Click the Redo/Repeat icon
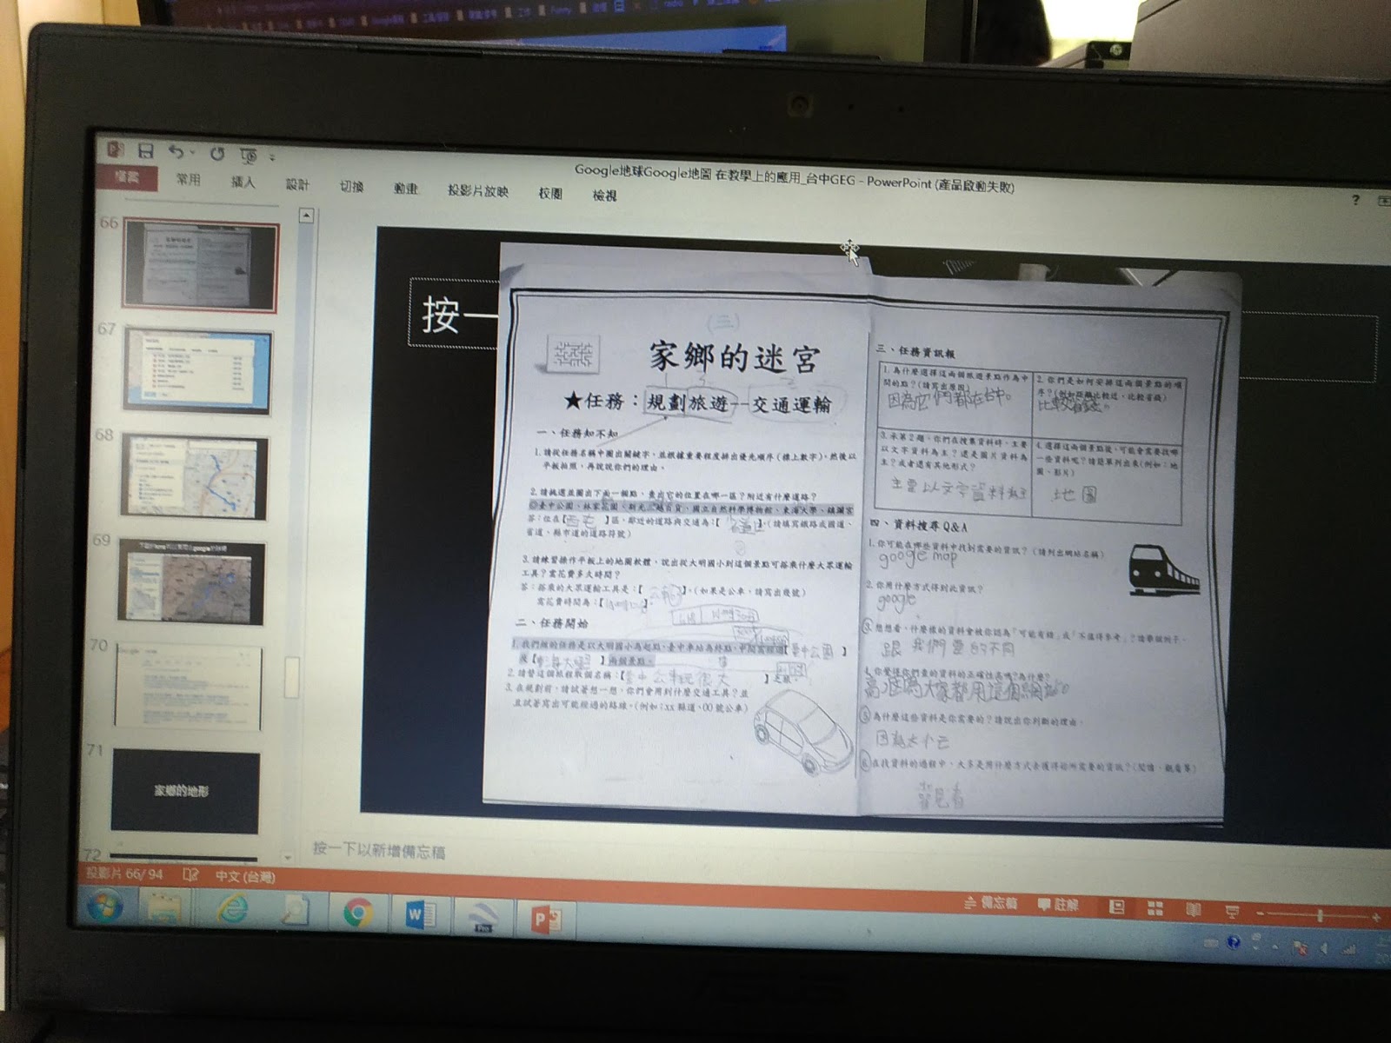 pos(217,153)
